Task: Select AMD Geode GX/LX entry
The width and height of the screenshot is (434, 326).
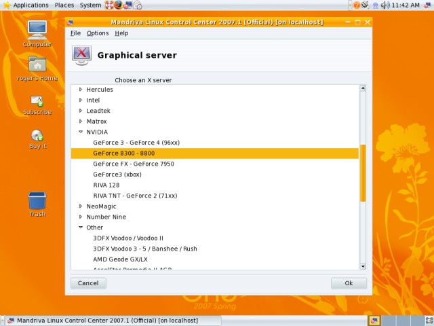Action: coord(121,259)
